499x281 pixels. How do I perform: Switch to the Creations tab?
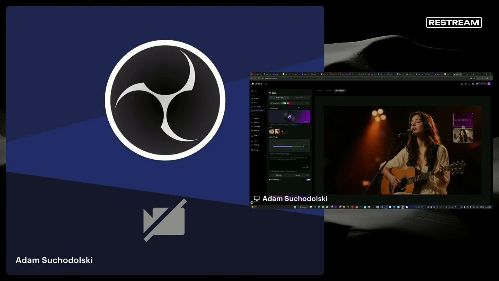pyautogui.click(x=319, y=91)
